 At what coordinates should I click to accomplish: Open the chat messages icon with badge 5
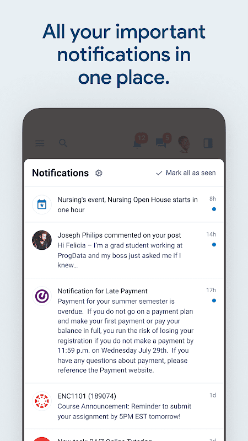[164, 141]
